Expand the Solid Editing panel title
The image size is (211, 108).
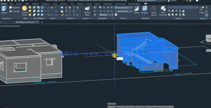39,18
